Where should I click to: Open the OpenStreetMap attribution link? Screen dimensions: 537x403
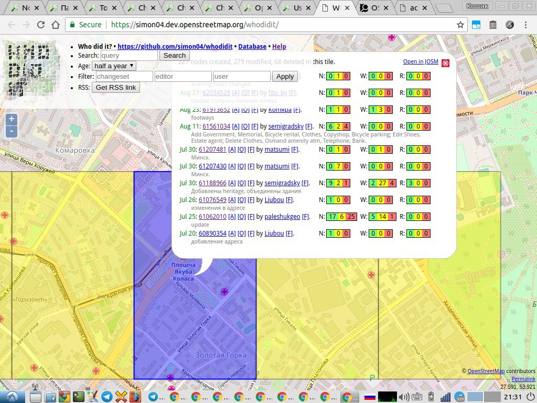[x=486, y=371]
